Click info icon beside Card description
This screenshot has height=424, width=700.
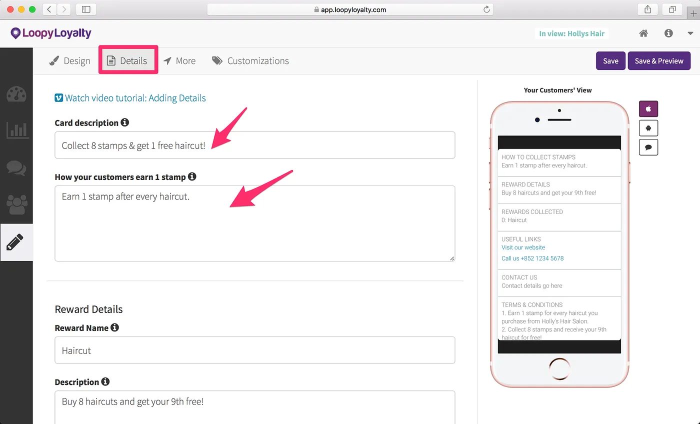tap(125, 122)
